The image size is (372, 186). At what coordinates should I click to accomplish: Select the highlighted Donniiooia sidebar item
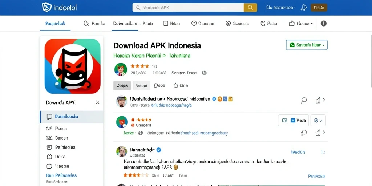72,117
